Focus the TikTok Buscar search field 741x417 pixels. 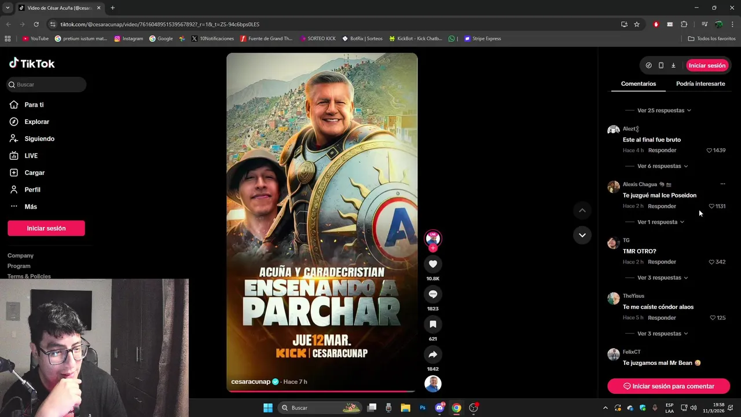tap(47, 85)
